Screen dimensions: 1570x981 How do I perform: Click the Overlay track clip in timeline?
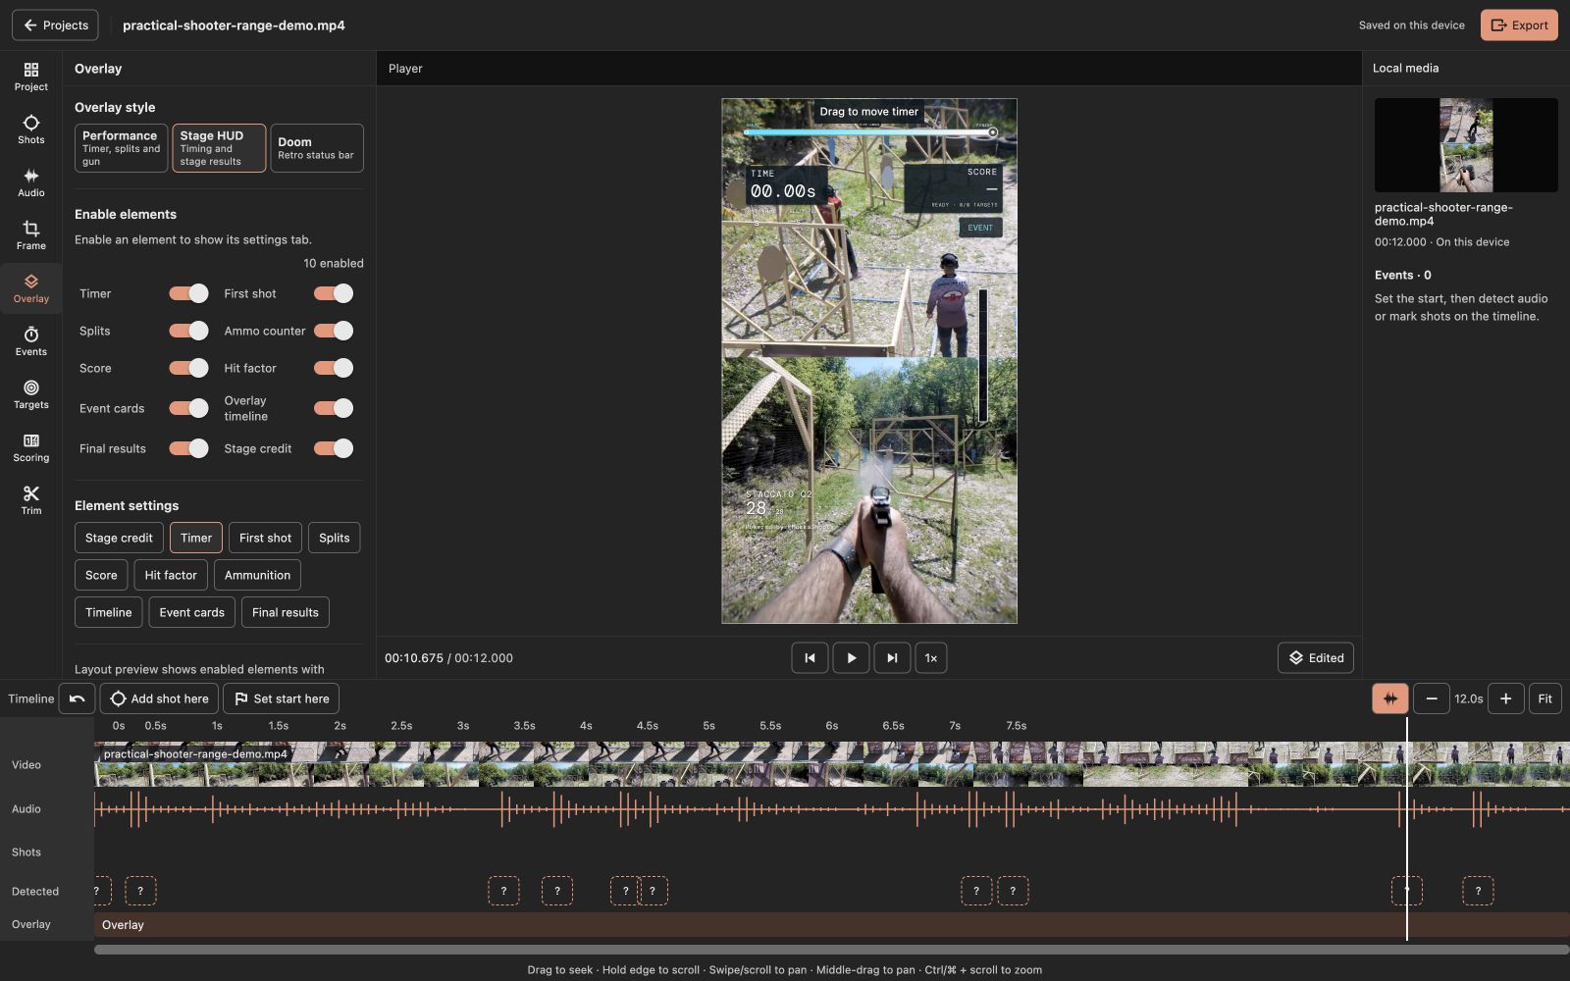click(x=831, y=925)
